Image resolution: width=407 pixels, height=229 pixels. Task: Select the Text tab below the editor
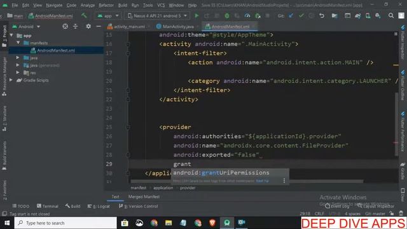click(x=115, y=197)
